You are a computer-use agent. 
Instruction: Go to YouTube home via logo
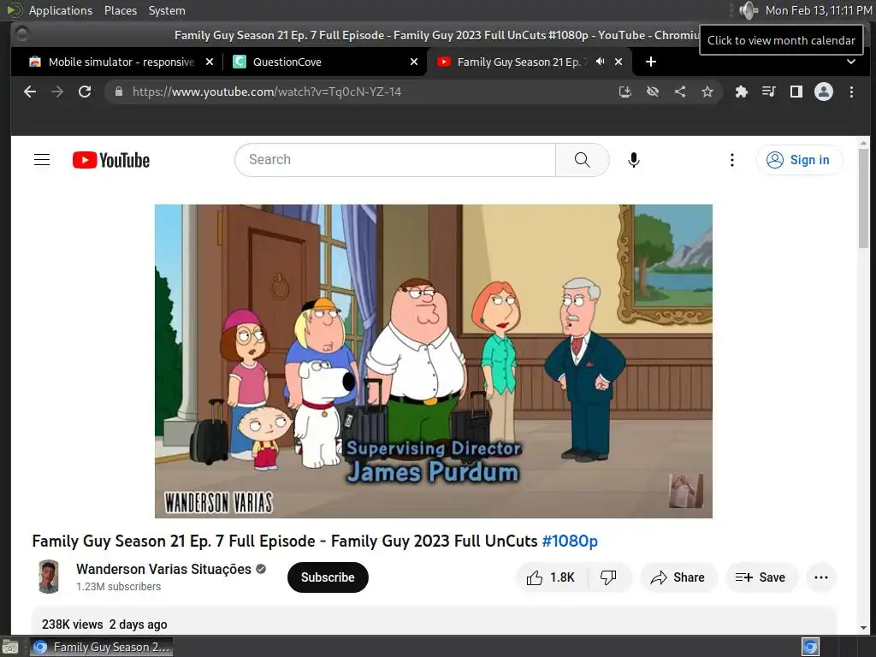point(111,160)
